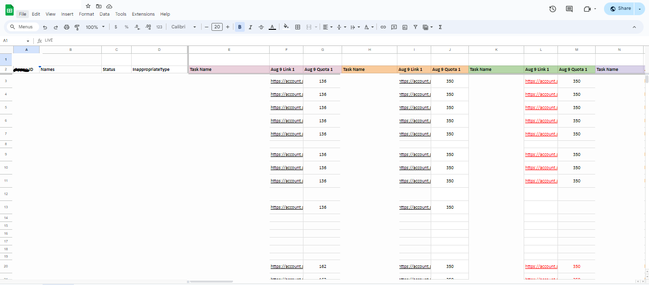The image size is (649, 285).
Task: Open the borders tool
Action: pos(298,27)
